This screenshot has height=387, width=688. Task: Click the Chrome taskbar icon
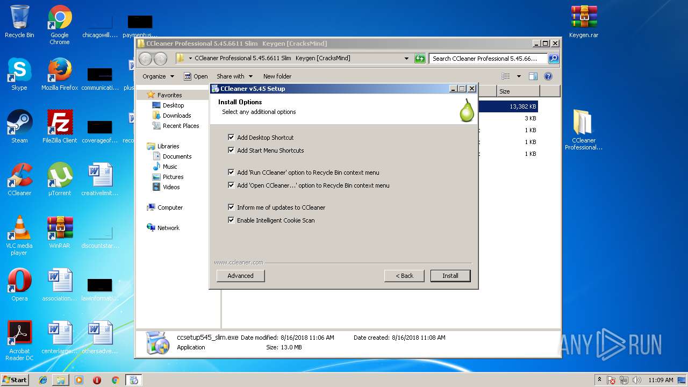pyautogui.click(x=115, y=380)
